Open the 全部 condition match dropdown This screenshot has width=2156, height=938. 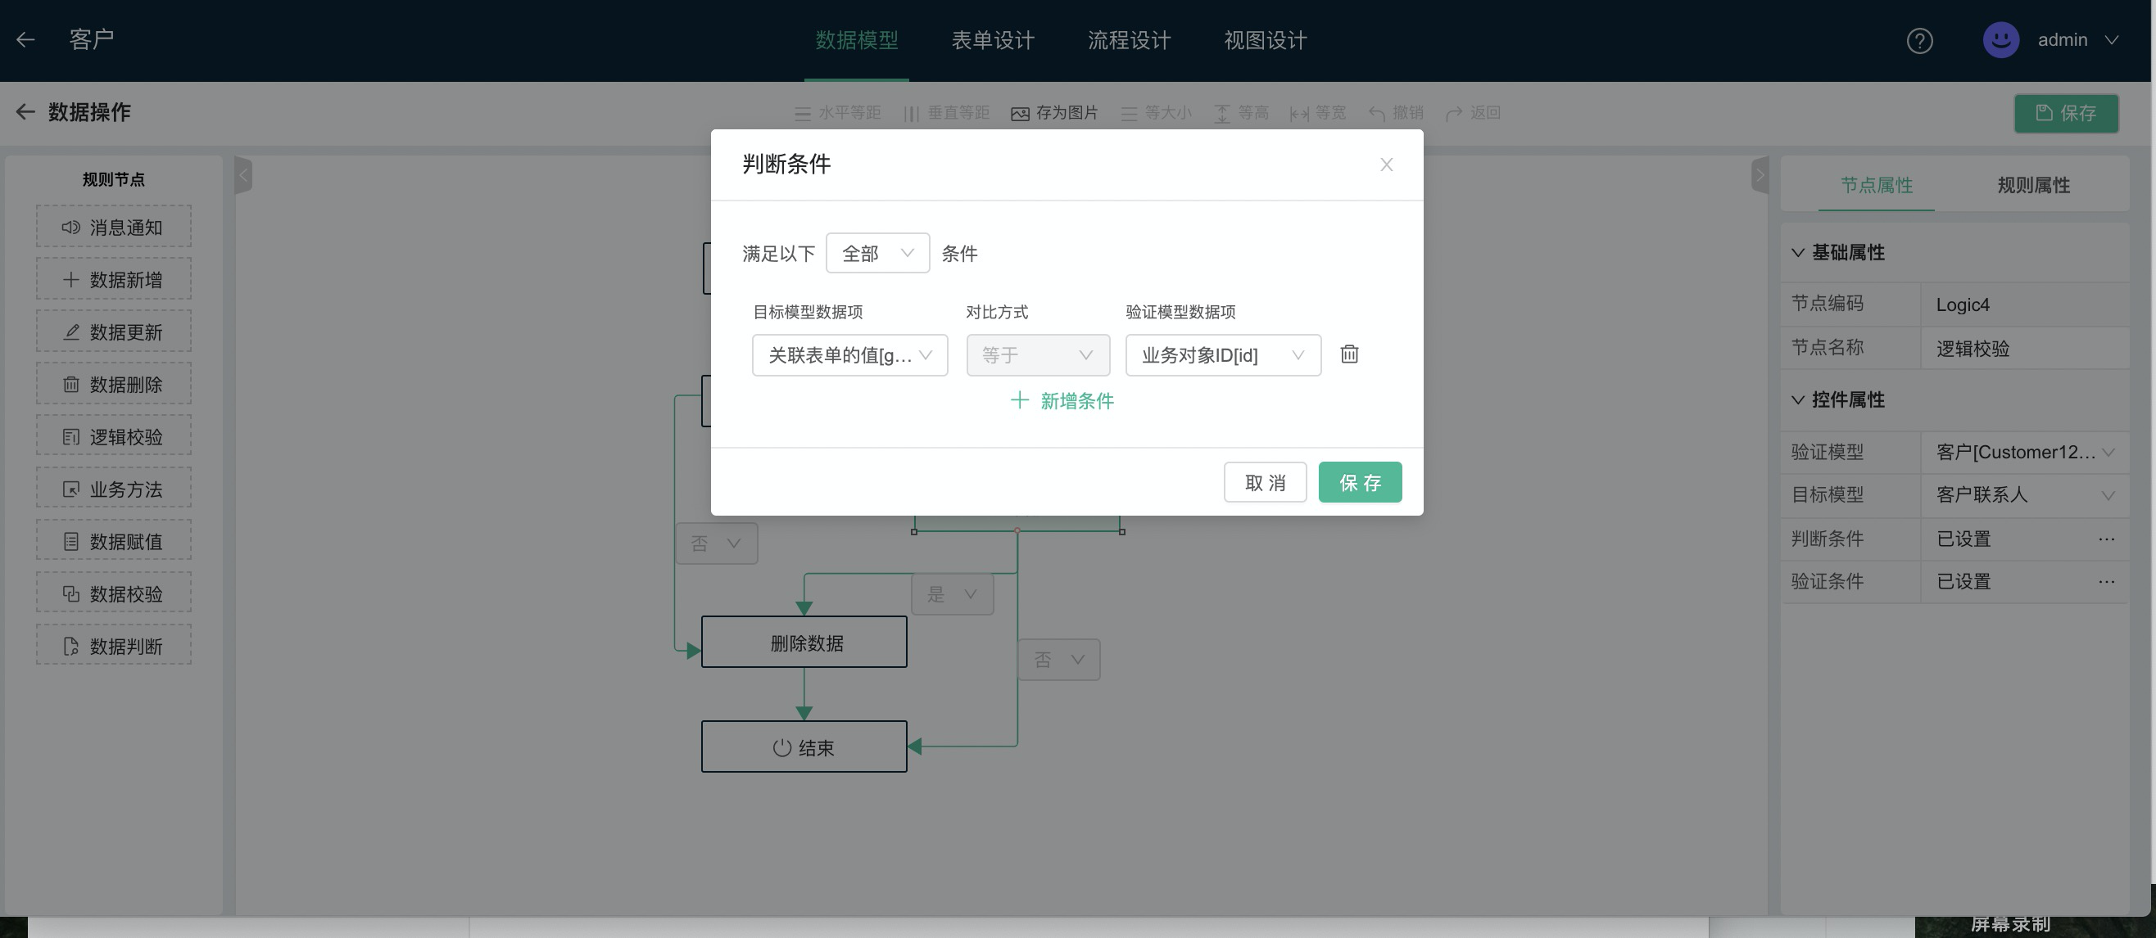[x=877, y=252]
